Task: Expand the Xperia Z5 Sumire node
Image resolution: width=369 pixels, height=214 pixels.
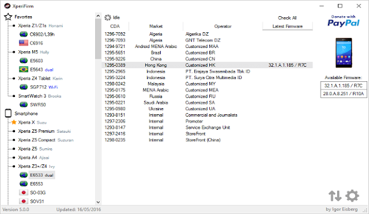Action: point(14,149)
